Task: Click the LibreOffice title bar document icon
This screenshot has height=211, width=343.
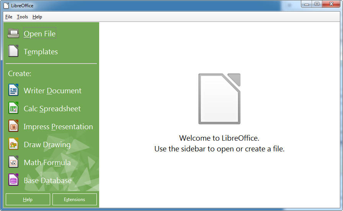Action: click(x=7, y=6)
